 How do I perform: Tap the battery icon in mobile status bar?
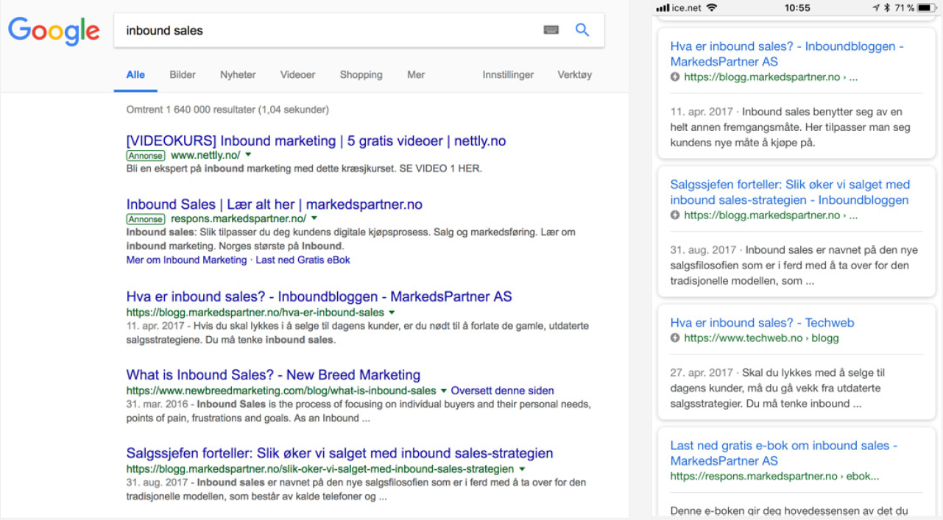tap(925, 8)
